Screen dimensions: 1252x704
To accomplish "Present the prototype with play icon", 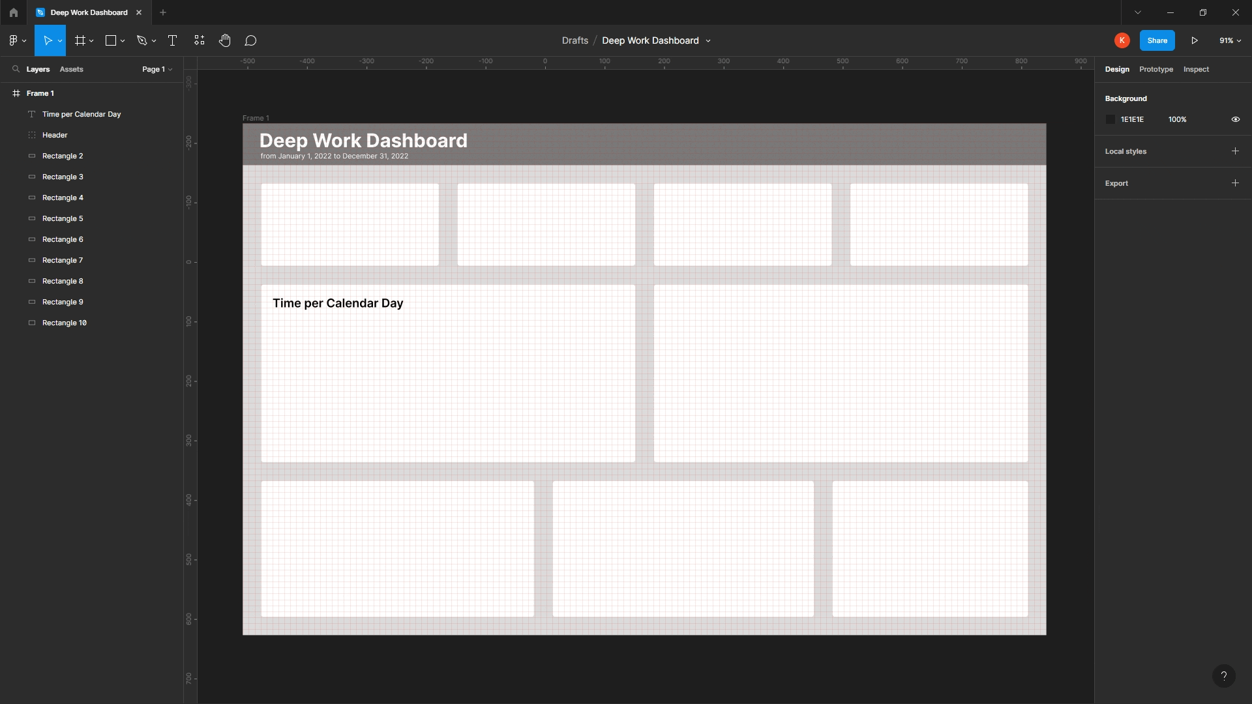I will [1195, 40].
